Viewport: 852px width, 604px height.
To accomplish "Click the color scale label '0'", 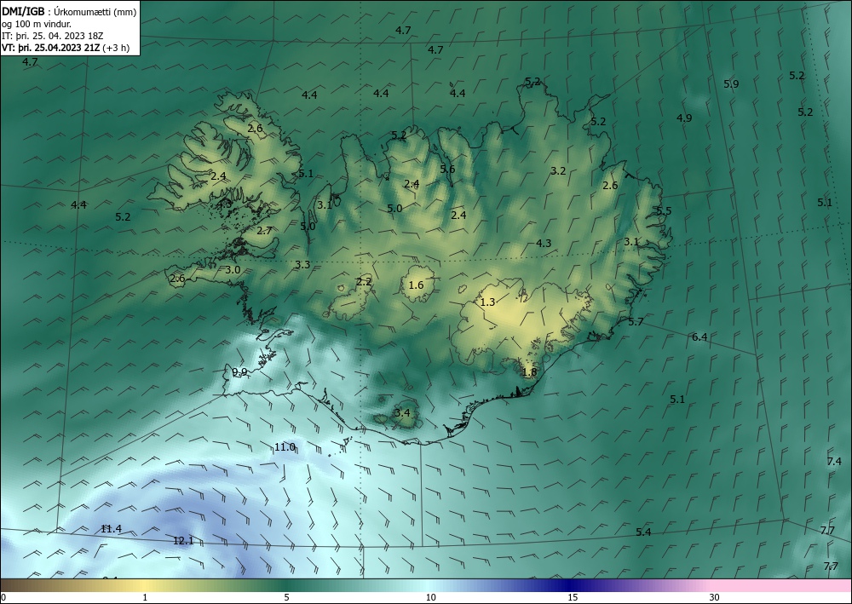I will [3, 597].
